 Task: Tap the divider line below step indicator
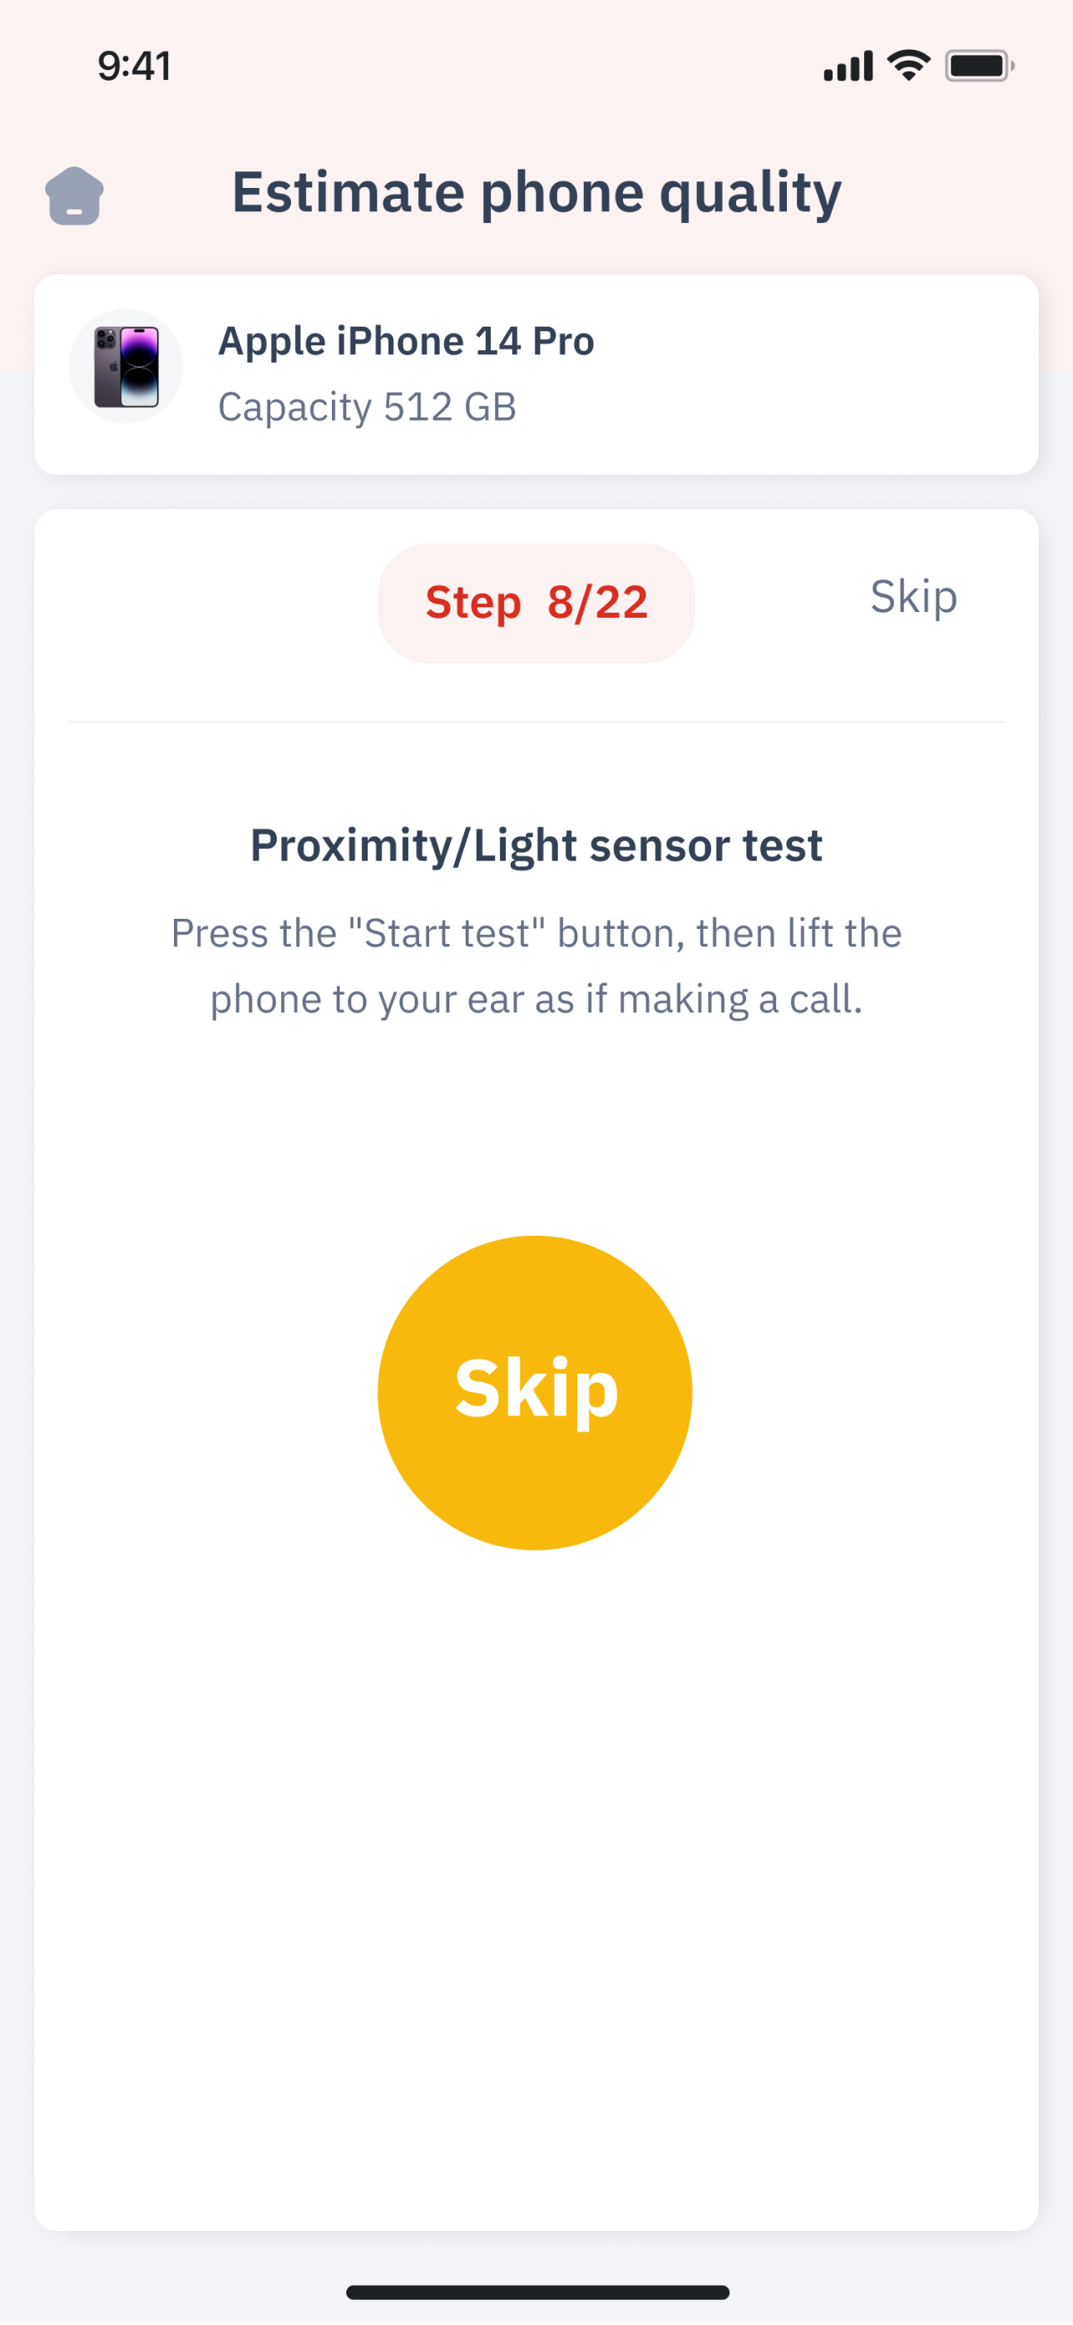pos(536,722)
